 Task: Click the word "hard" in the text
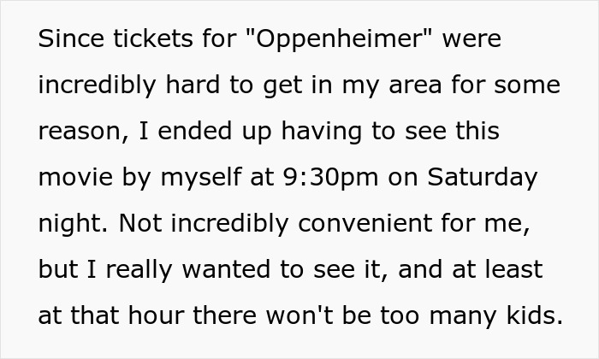(x=193, y=85)
